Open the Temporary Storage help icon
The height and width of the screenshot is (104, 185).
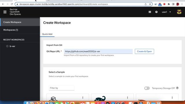(177, 88)
